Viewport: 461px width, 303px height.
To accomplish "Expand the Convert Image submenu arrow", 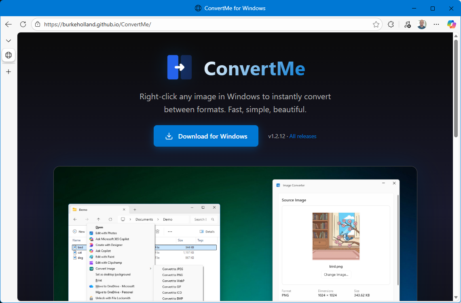I will pyautogui.click(x=150, y=269).
